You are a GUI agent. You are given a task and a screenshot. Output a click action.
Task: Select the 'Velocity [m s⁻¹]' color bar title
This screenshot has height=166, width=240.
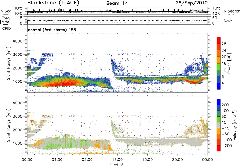coord(235,125)
